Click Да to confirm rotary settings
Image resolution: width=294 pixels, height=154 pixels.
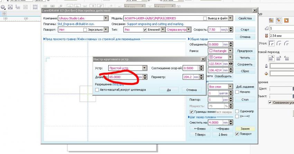169,90
